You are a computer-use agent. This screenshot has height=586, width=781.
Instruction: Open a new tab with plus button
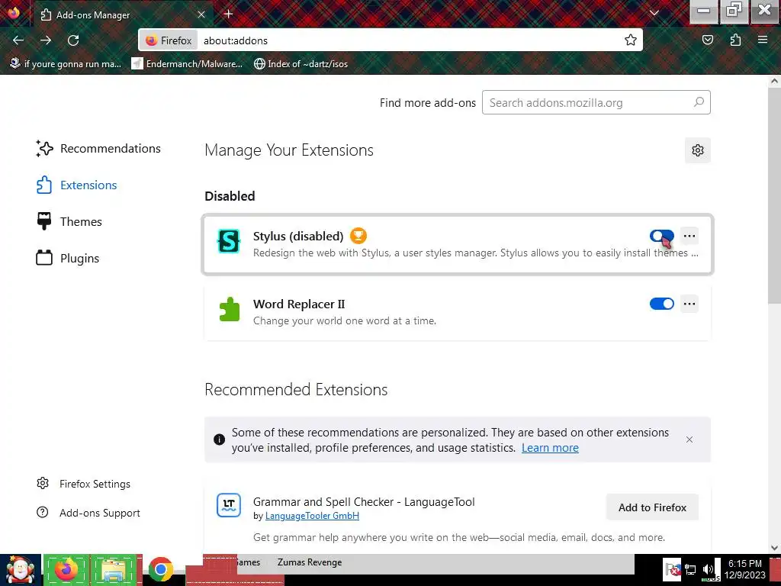coord(229,14)
